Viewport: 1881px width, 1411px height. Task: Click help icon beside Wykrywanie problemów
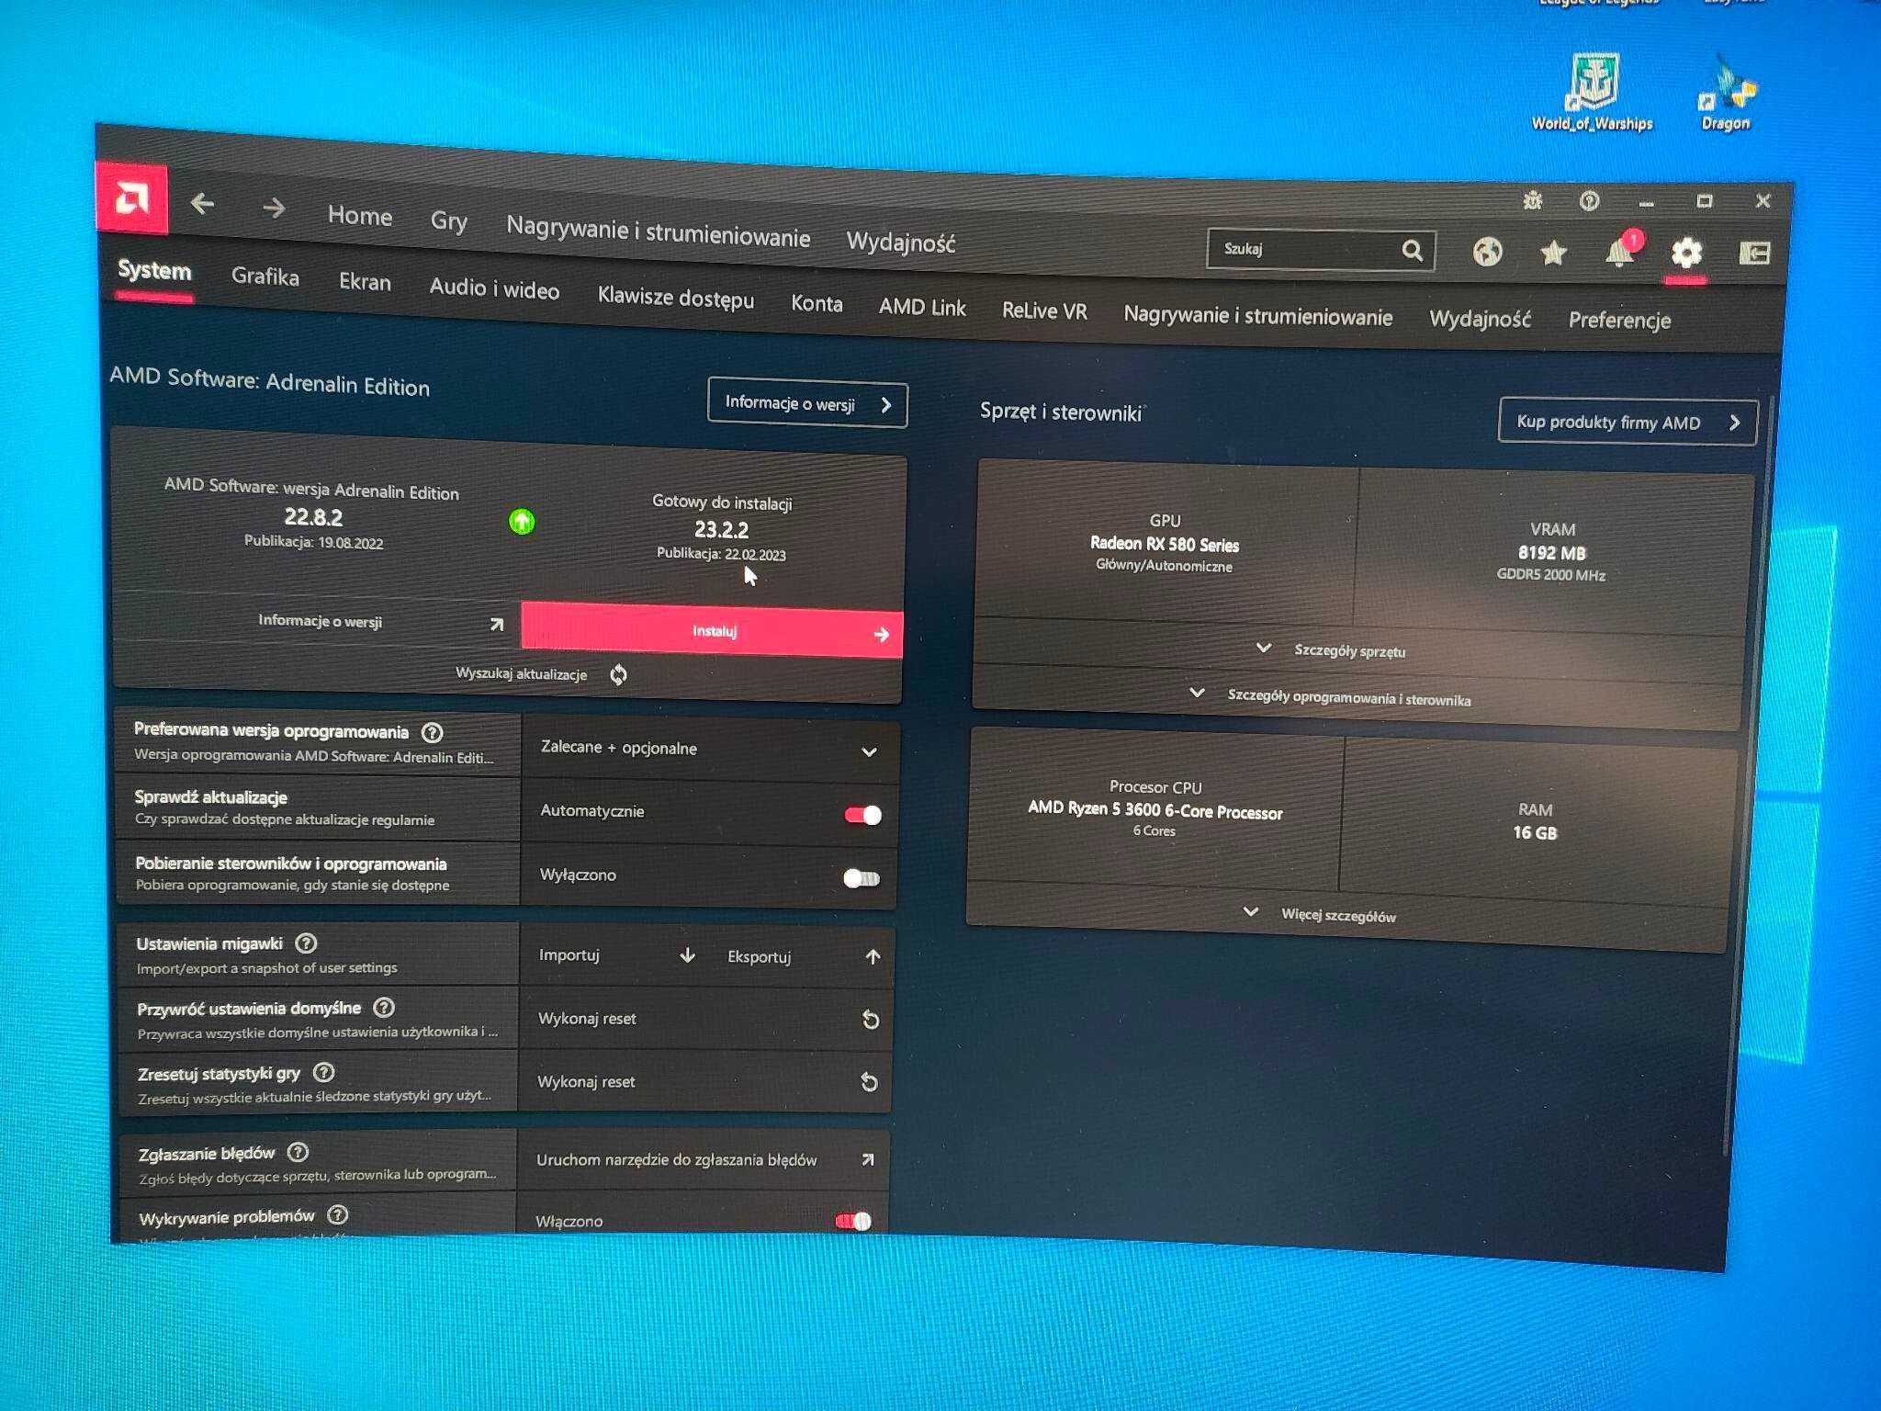point(338,1214)
